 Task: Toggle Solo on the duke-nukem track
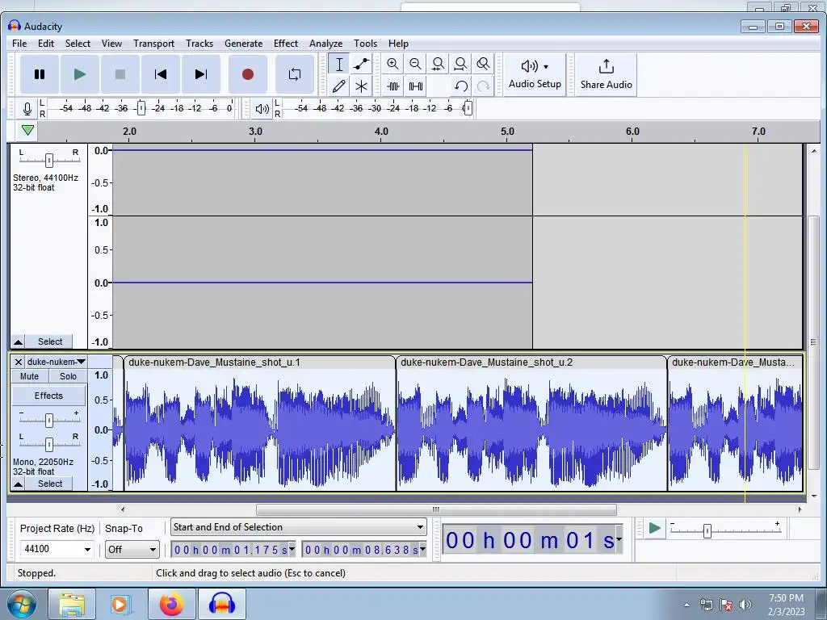[x=68, y=376]
